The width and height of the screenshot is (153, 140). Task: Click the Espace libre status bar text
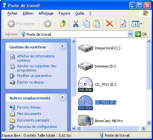[x=36, y=135]
